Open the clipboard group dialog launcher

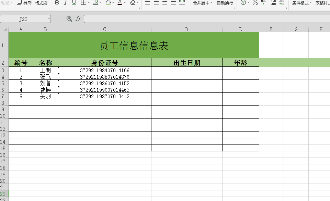[48, 9]
